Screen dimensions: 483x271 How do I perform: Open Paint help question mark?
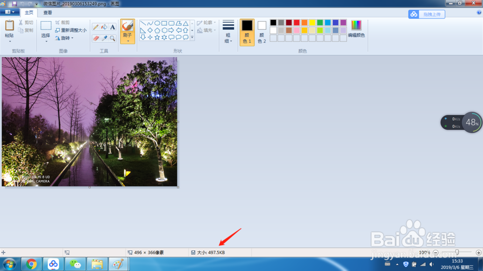[x=479, y=13]
